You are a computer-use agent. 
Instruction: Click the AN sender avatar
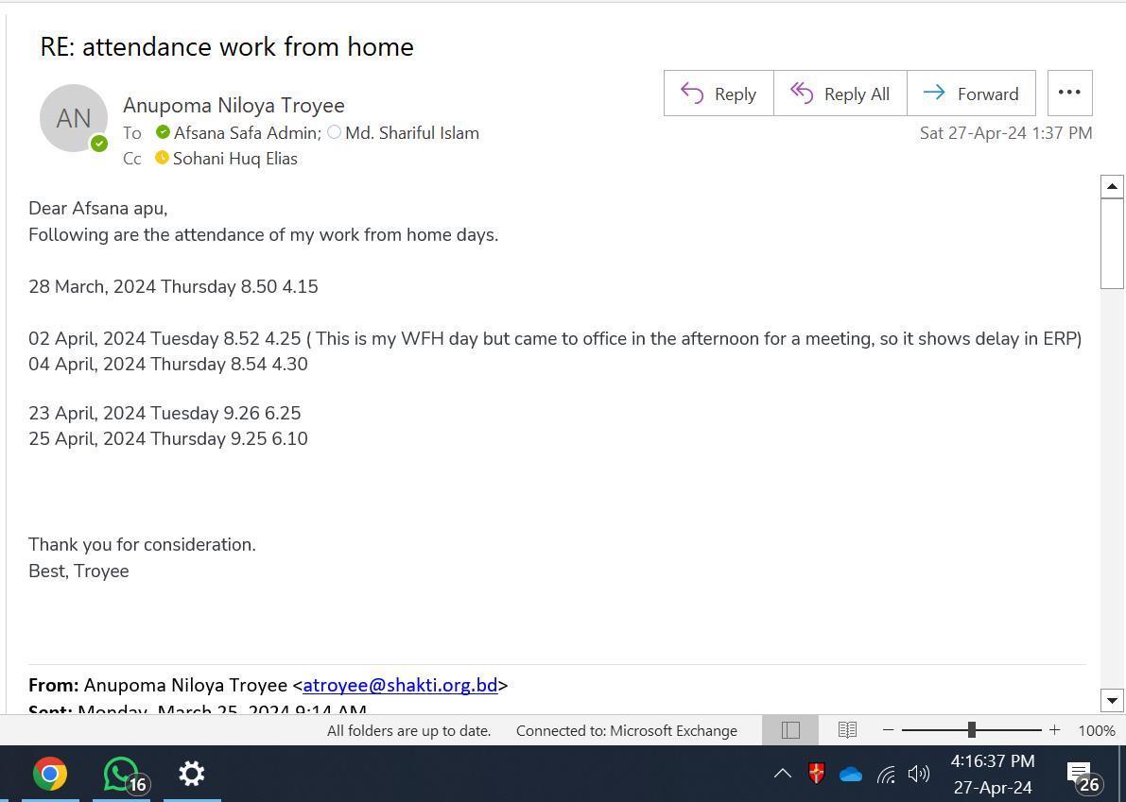coord(73,118)
